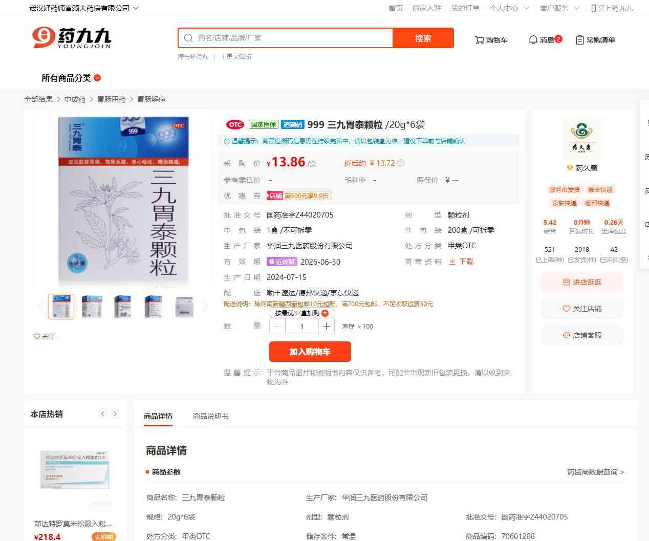
Task: Click the 加入购物车 button
Action: pyautogui.click(x=310, y=352)
